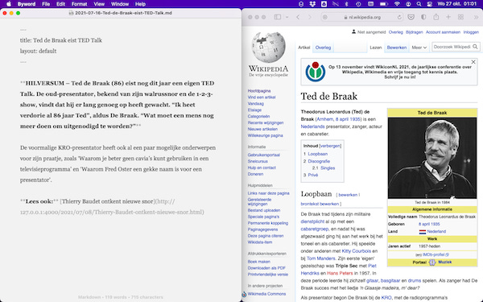Click the Wikipedia globe logo

tap(268, 47)
